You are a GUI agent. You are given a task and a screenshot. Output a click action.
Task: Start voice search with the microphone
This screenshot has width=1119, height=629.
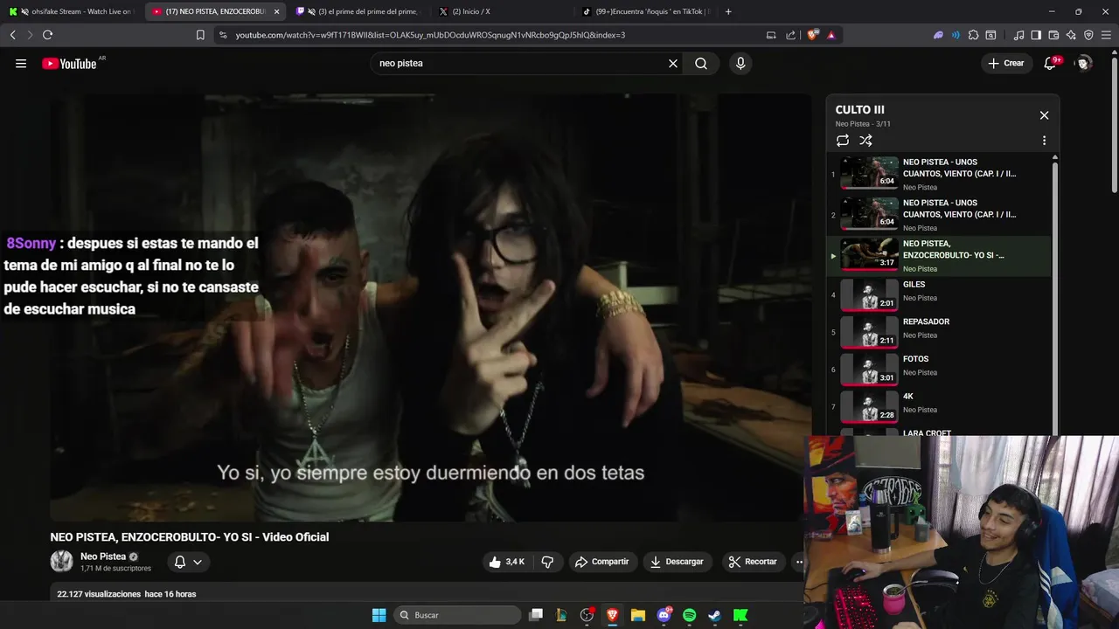pos(740,63)
